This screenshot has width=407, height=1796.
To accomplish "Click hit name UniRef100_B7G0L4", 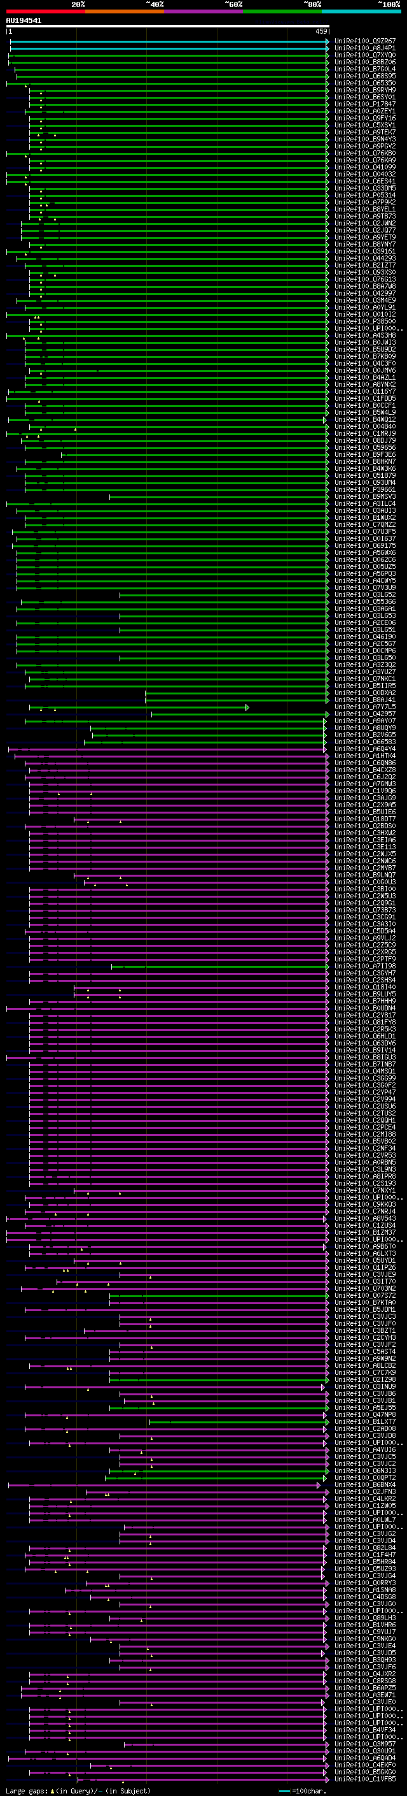I will (x=364, y=69).
